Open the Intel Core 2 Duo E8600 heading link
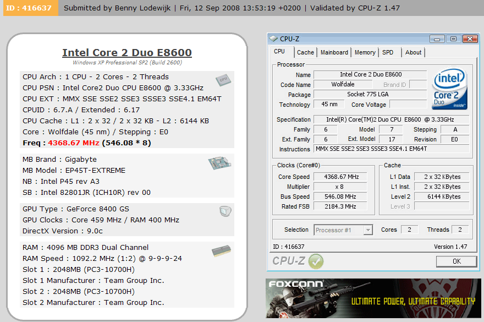 click(127, 52)
